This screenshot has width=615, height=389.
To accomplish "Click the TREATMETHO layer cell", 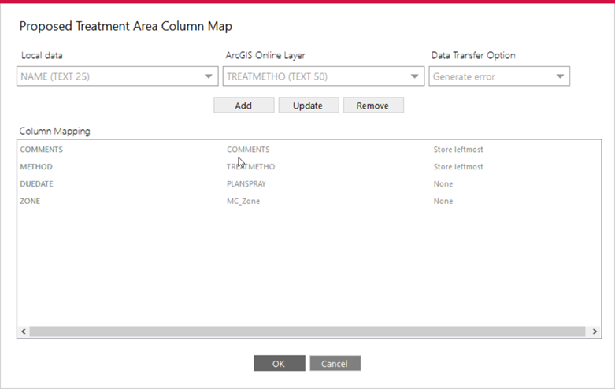I will 250,167.
